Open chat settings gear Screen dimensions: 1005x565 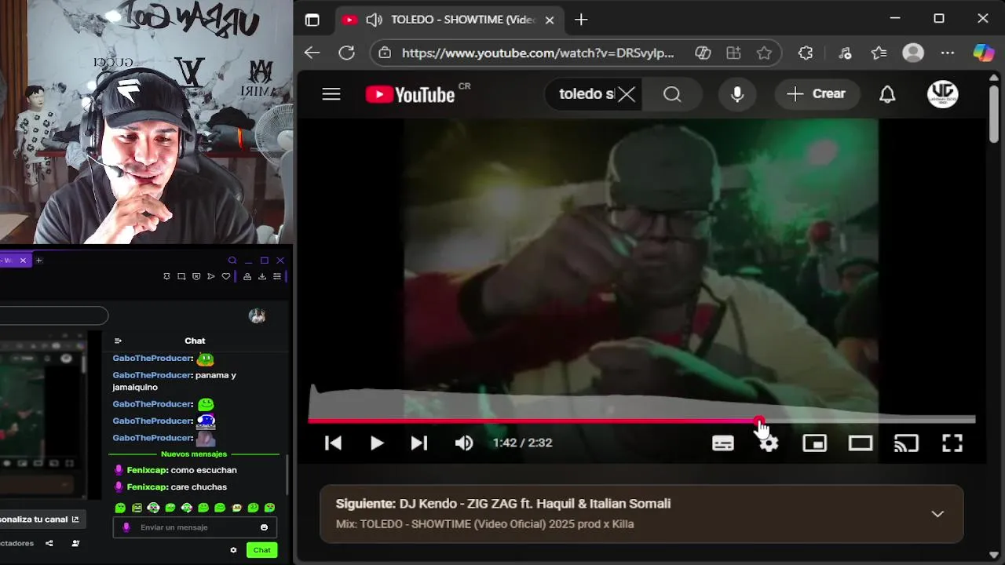pos(233,550)
